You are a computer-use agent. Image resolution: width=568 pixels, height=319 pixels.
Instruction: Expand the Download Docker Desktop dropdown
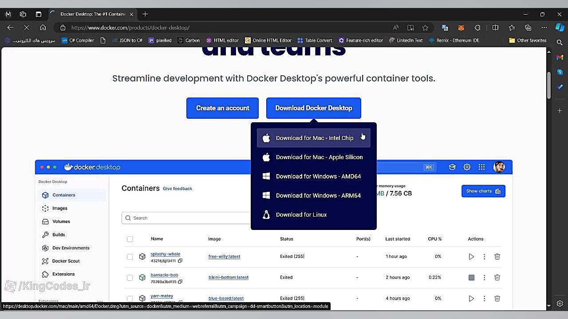point(313,108)
